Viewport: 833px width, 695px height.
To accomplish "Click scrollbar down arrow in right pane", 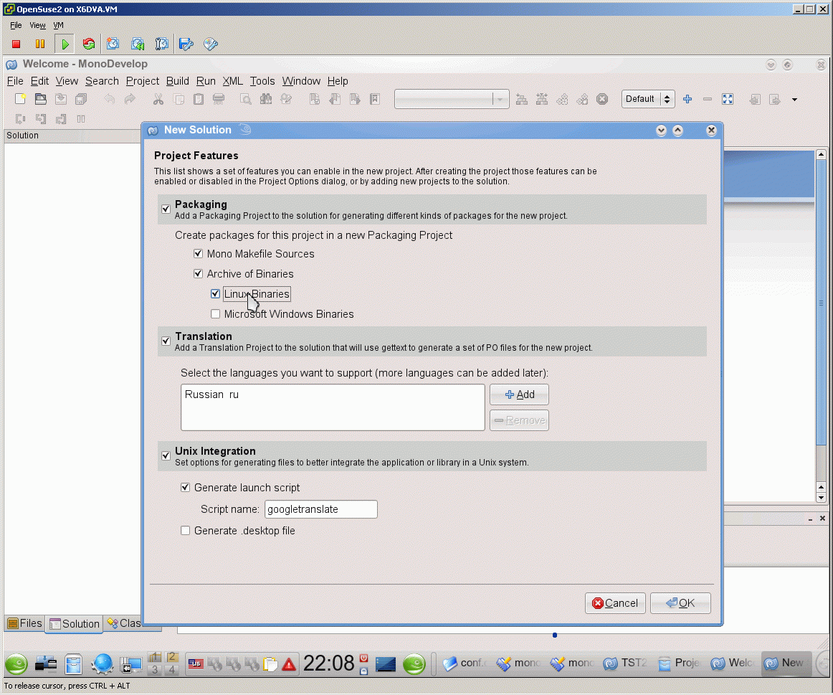I will (x=821, y=498).
